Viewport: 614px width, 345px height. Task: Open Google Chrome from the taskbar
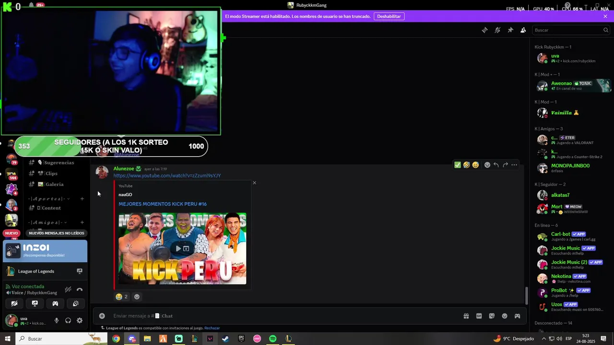pyautogui.click(x=116, y=339)
